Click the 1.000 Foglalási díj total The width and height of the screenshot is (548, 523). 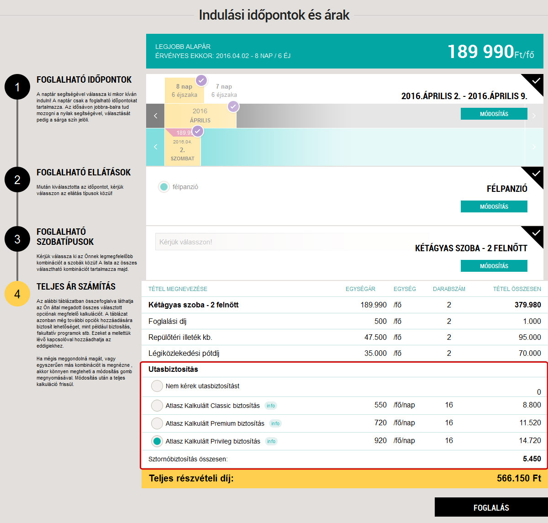(x=532, y=321)
